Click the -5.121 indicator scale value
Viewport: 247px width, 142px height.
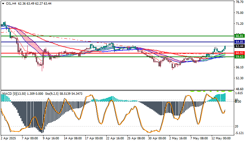(239, 133)
